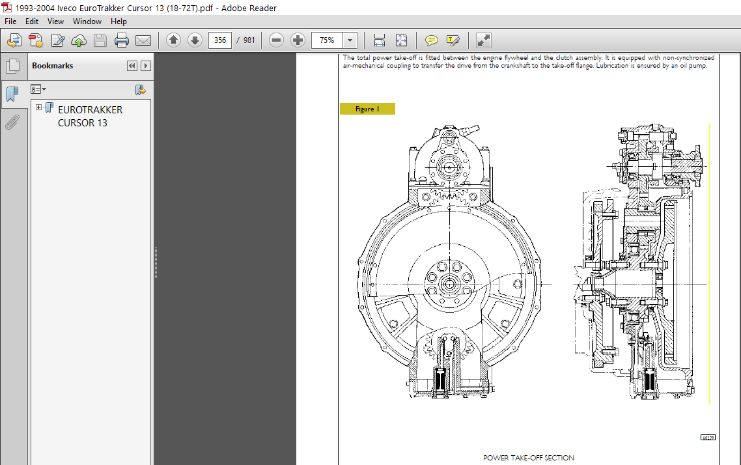Go to next page arrow
The image size is (741, 465).
[x=195, y=40]
